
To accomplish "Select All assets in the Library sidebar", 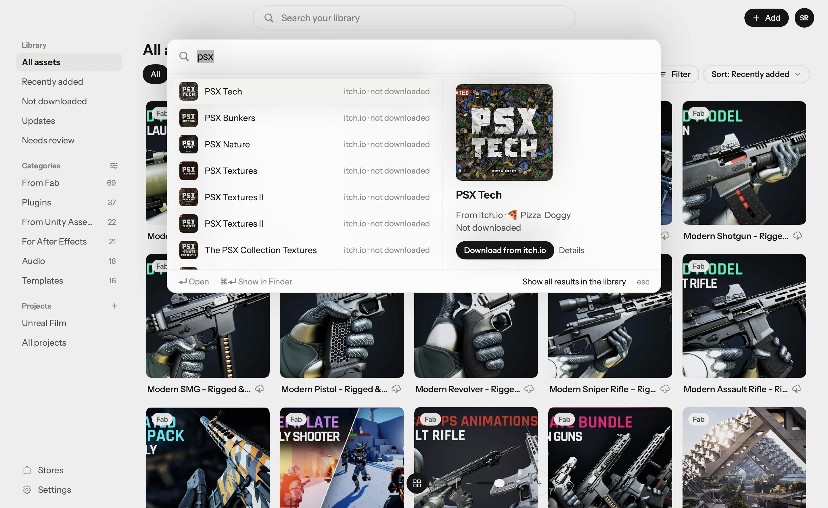I will point(69,62).
